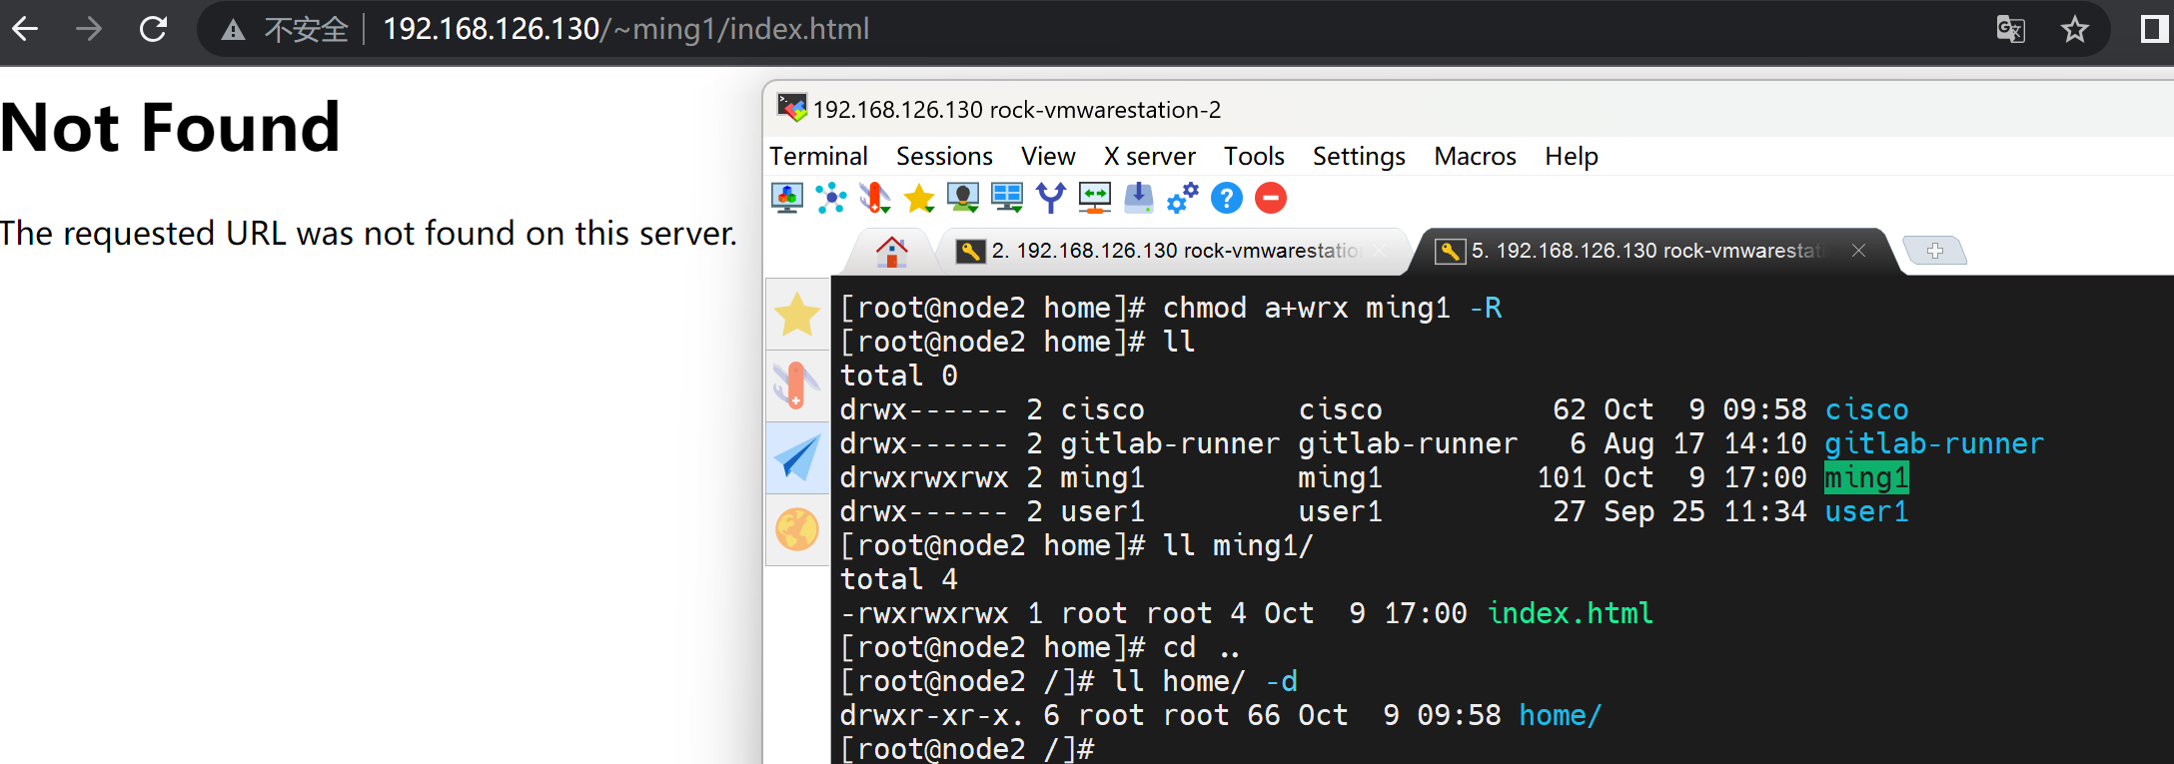The height and width of the screenshot is (764, 2174).
Task: Open the Terminal menu
Action: (818, 157)
